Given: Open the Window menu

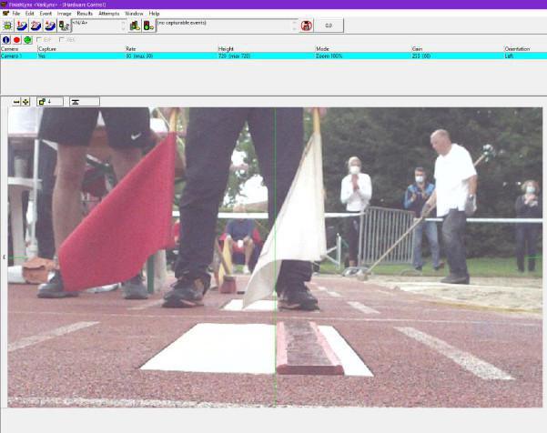Looking at the screenshot, I should (x=134, y=14).
